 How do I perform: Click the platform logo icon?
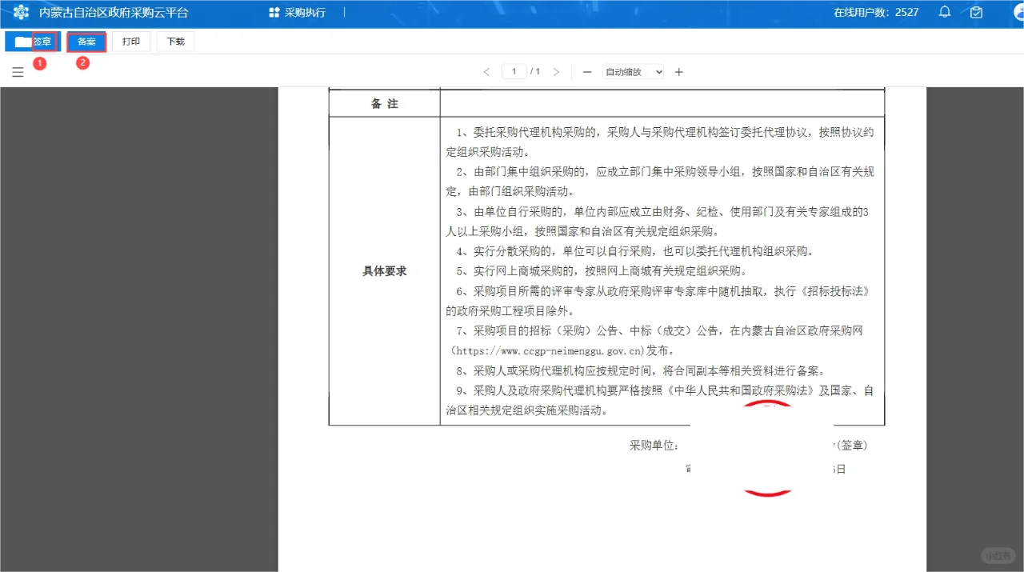tap(21, 13)
